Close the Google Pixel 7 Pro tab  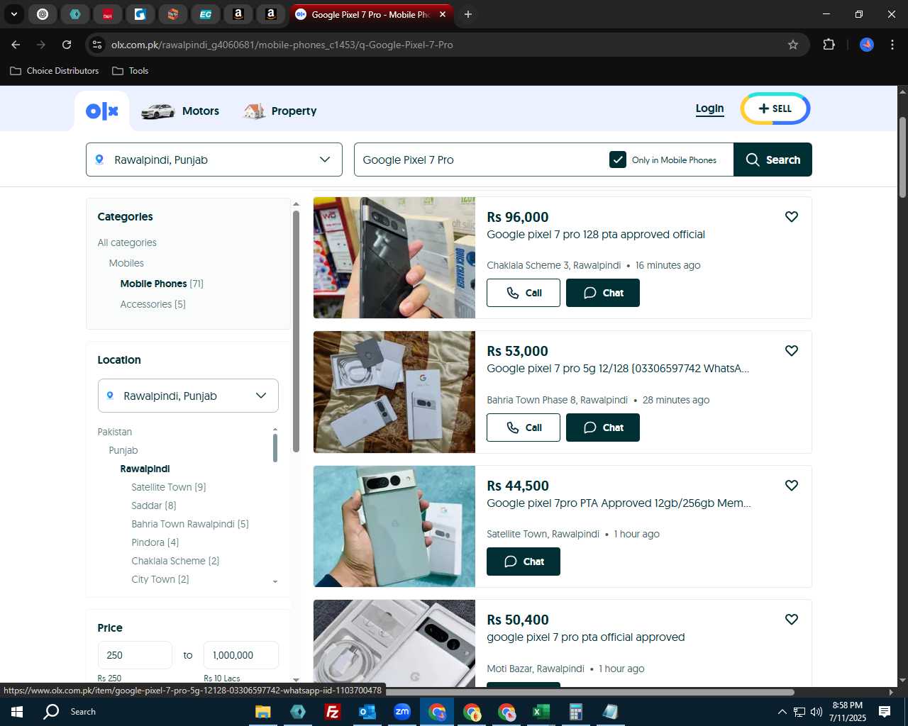[x=443, y=14]
